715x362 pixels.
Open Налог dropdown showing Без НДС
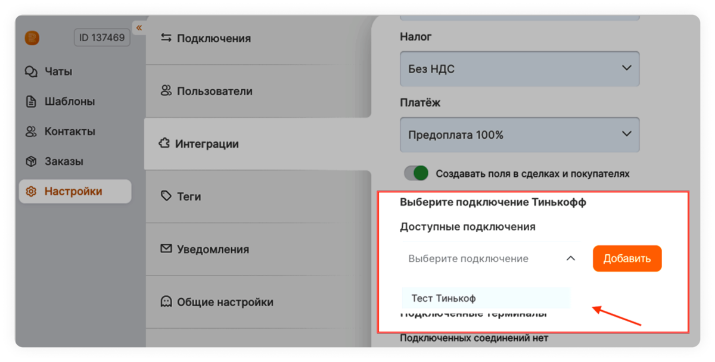click(x=520, y=68)
